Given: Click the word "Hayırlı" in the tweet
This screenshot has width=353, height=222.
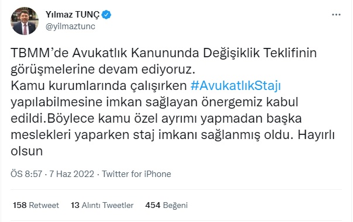Looking at the screenshot, I should [x=316, y=135].
